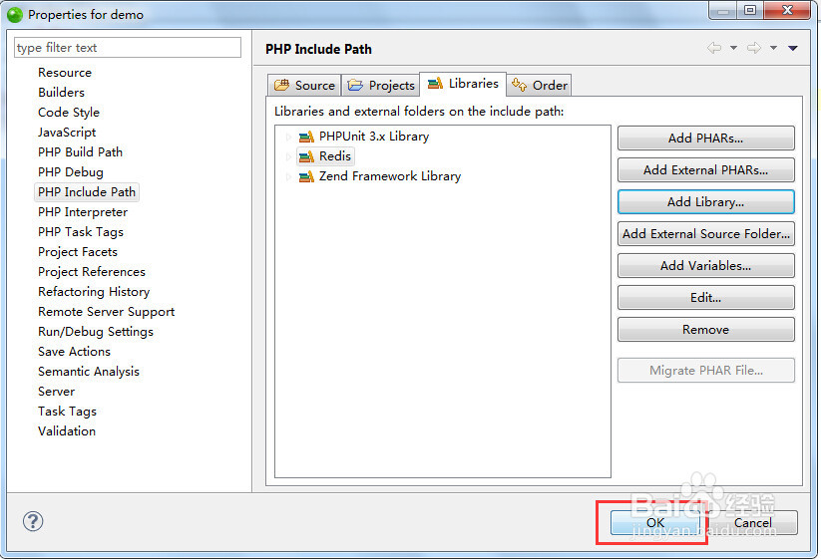Open PHP Task Tags settings
This screenshot has height=560, width=821.
coord(81,231)
